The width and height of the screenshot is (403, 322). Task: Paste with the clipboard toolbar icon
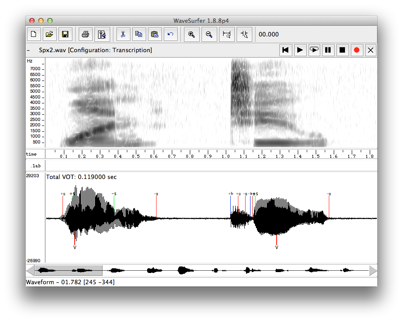click(155, 34)
